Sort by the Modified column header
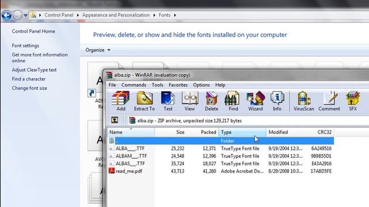 (285, 132)
